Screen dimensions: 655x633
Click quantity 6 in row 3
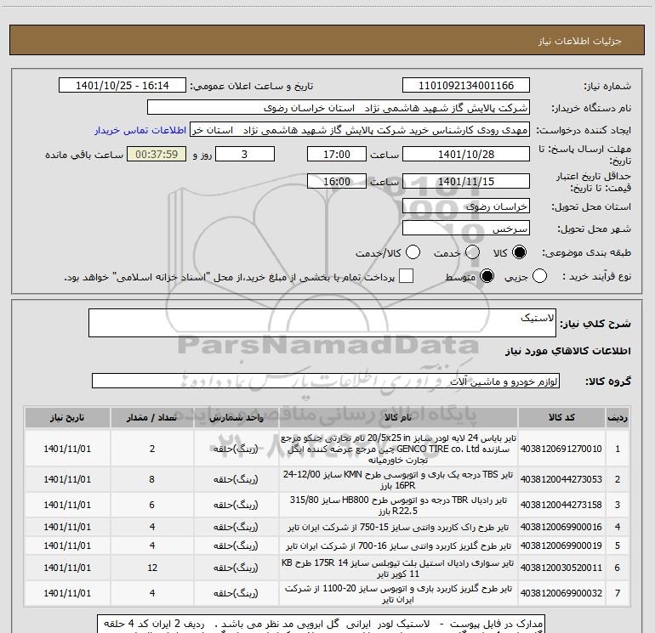point(152,505)
